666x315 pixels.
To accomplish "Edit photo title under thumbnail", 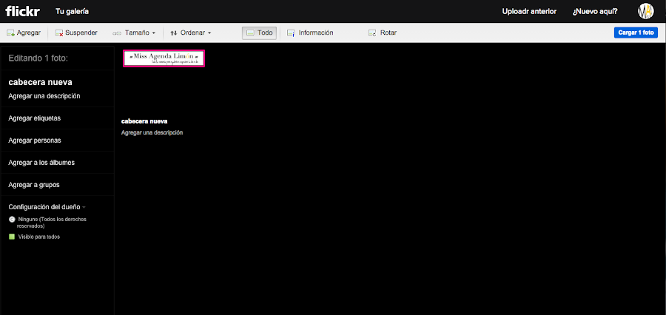I will point(144,121).
